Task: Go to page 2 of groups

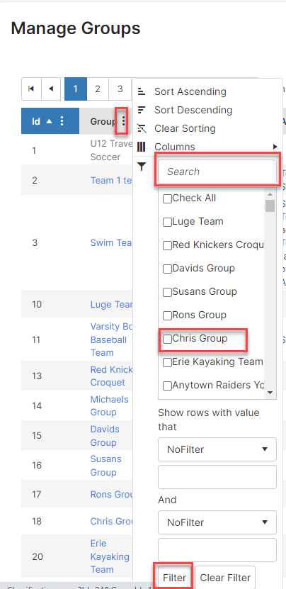Action: point(98,89)
